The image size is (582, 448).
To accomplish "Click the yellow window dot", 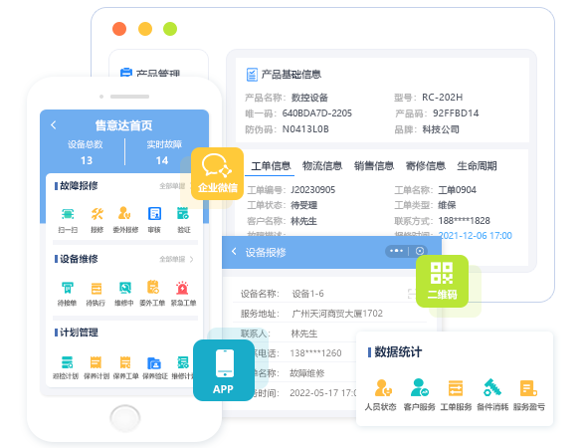I will click(145, 29).
